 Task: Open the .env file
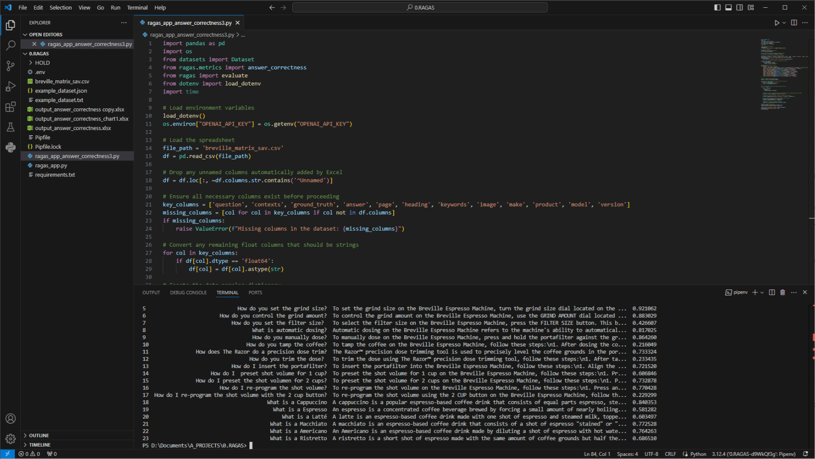(40, 72)
